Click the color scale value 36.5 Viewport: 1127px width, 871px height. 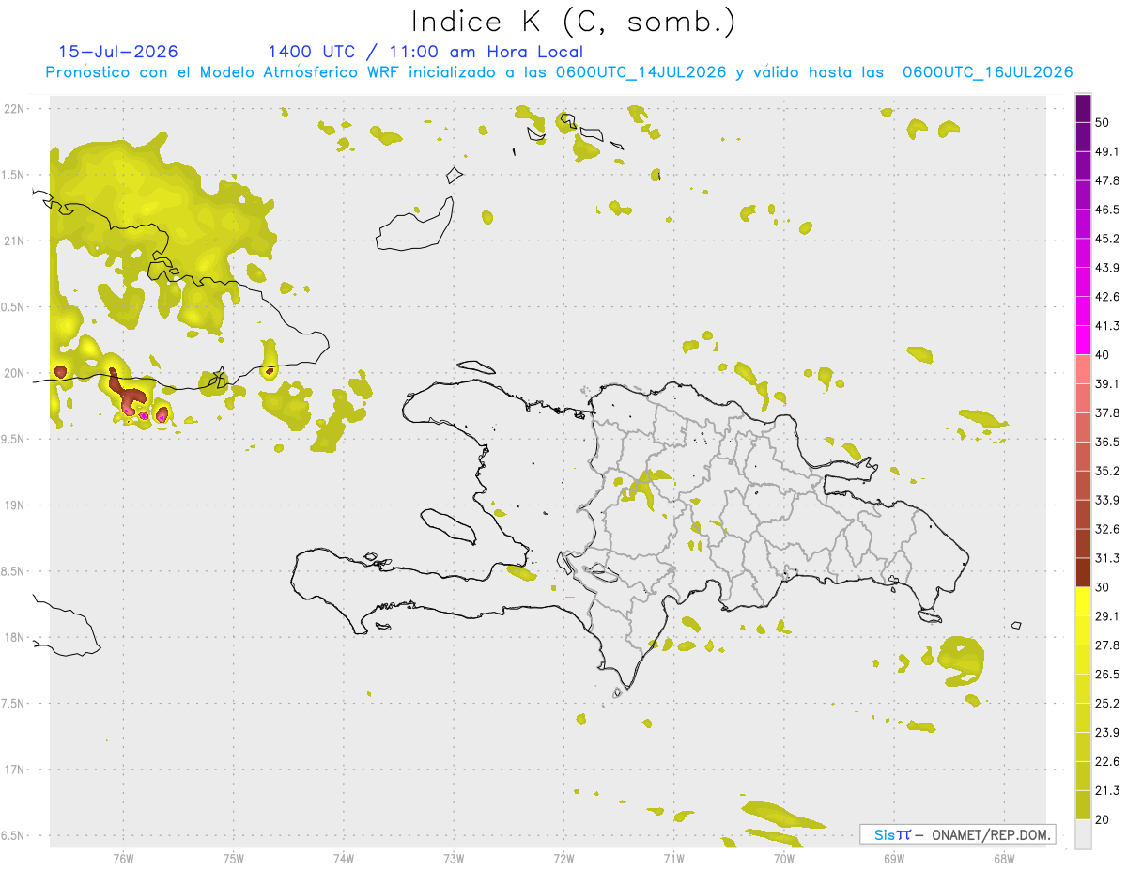pos(1107,442)
